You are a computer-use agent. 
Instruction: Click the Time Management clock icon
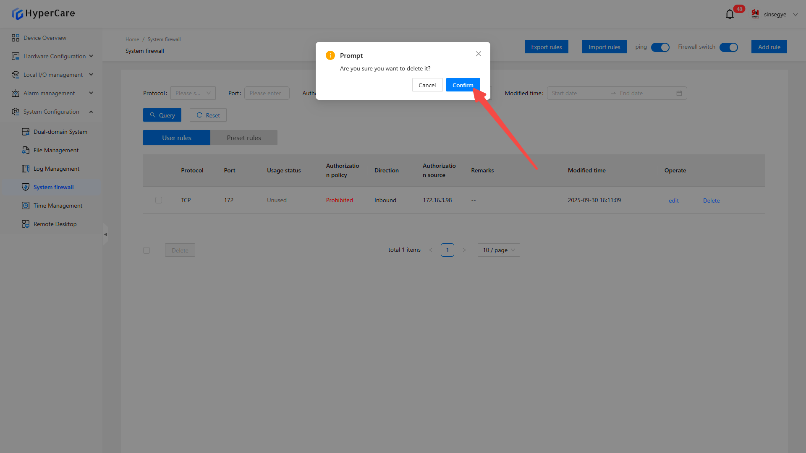(x=26, y=206)
